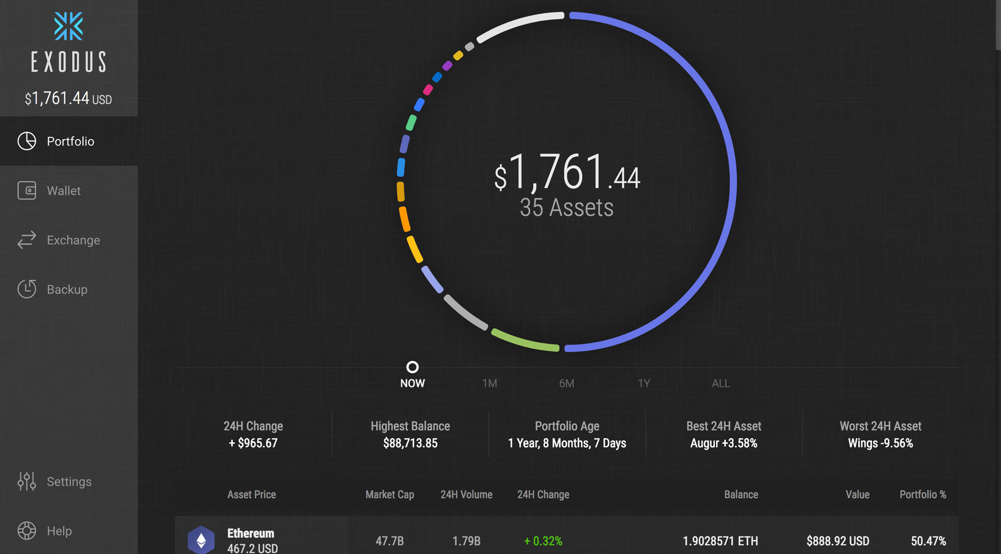Image resolution: width=1001 pixels, height=554 pixels.
Task: Switch the chart to the 1M range
Action: pos(489,383)
